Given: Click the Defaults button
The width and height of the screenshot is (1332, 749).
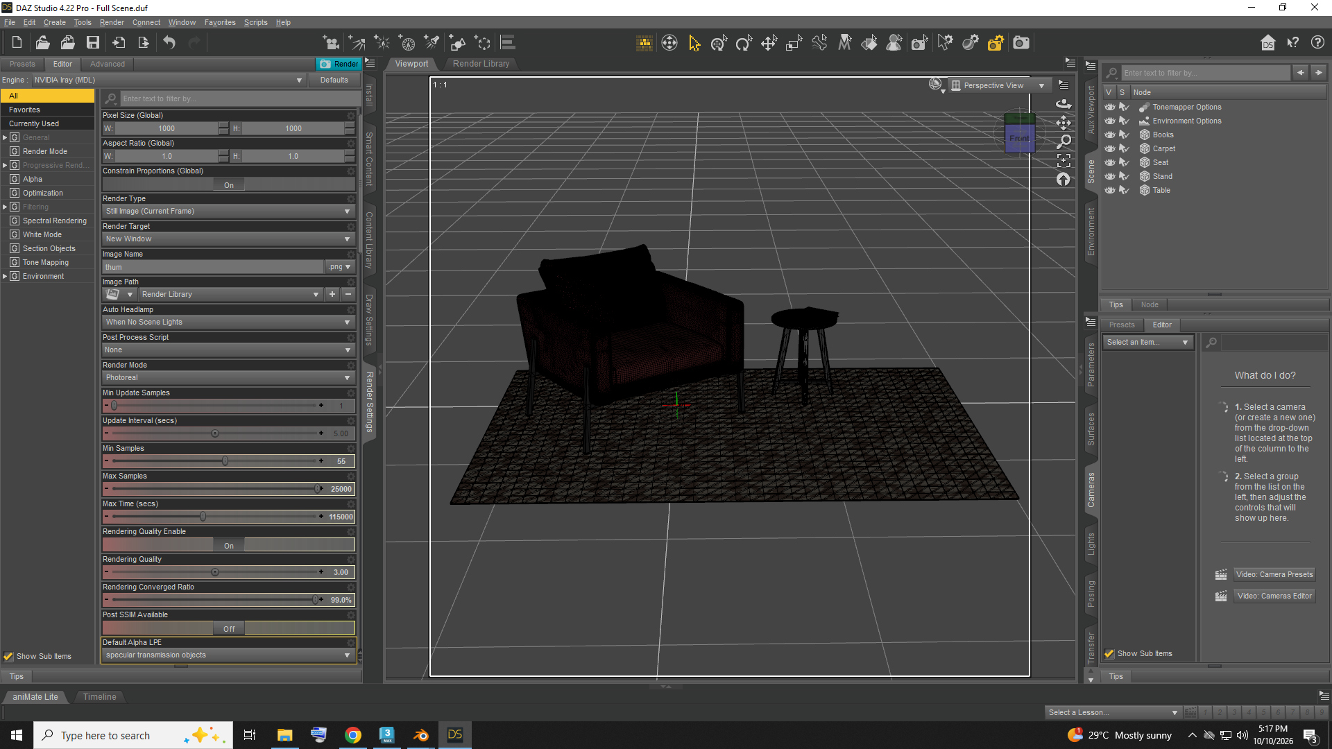Looking at the screenshot, I should click(x=334, y=80).
